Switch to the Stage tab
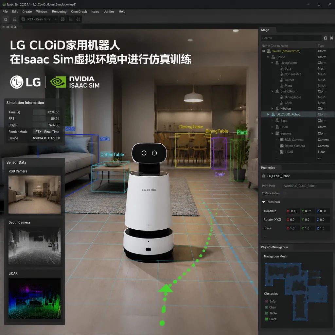This screenshot has width=335, height=335. [265, 30]
